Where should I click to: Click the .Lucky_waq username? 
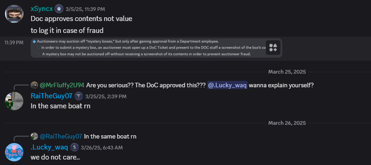pyautogui.click(x=49, y=147)
